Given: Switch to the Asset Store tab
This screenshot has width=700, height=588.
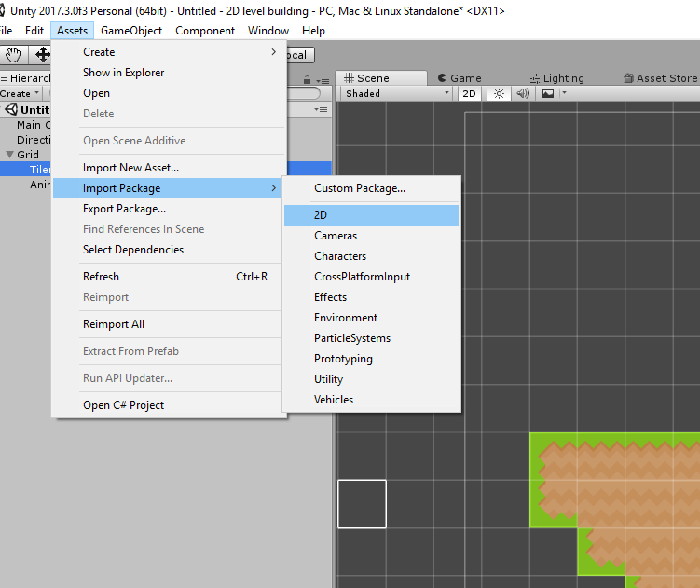Looking at the screenshot, I should 660,78.
